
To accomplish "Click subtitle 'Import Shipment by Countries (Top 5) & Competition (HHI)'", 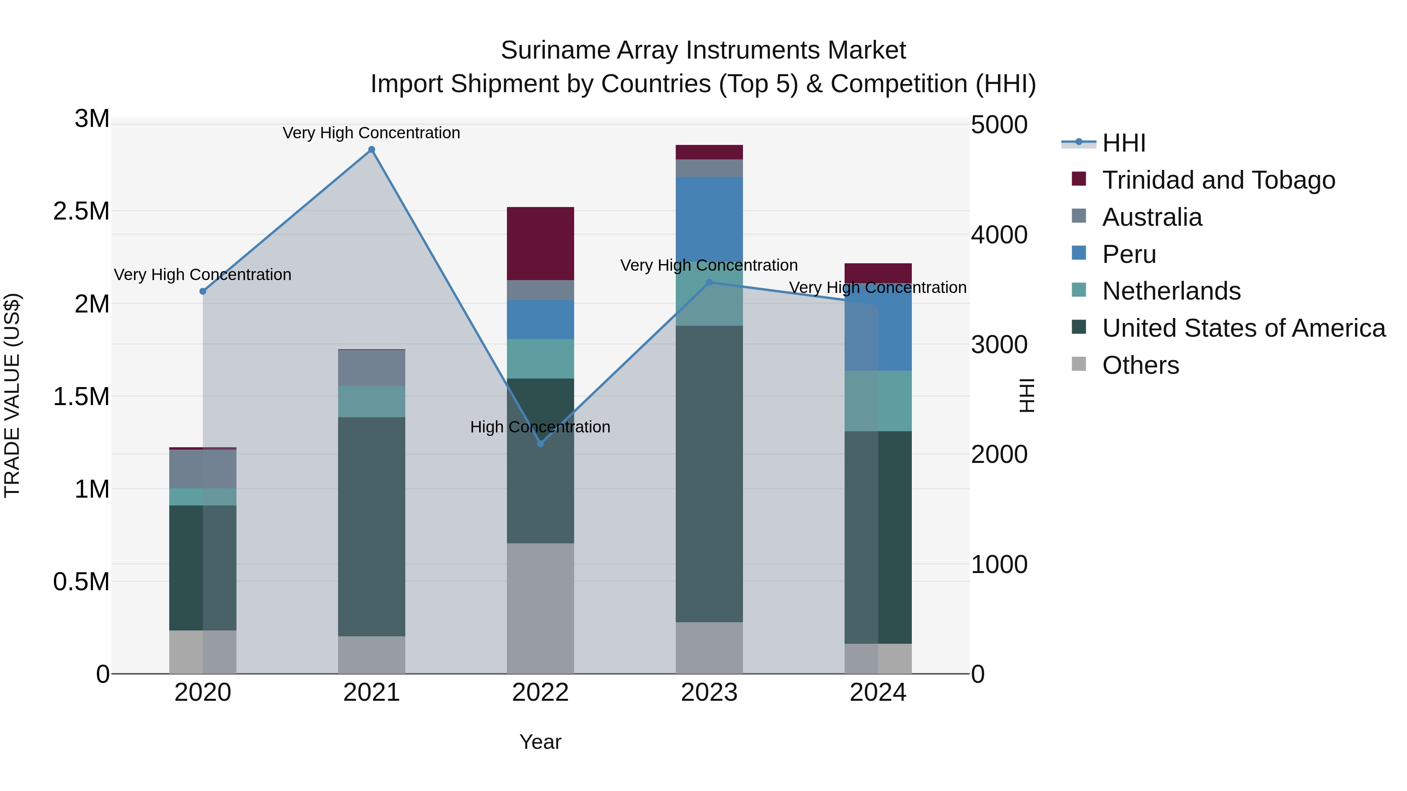I will (x=703, y=84).
